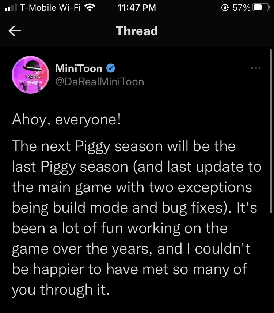Open the three-dot more options menu
This screenshot has height=313, width=274.
[255, 68]
